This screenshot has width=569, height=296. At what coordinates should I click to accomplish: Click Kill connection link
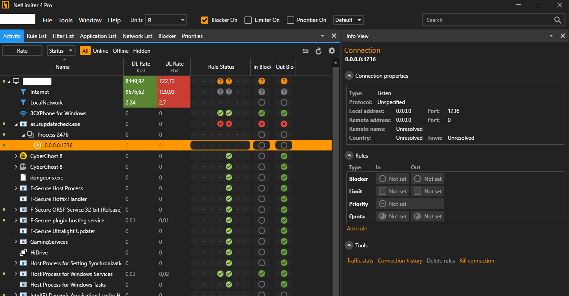click(476, 261)
